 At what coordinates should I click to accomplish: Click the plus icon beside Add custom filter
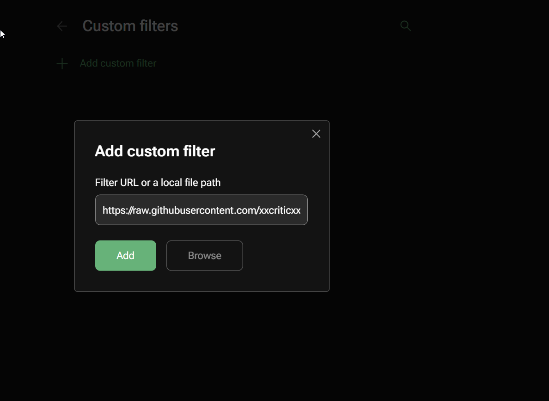pyautogui.click(x=62, y=64)
